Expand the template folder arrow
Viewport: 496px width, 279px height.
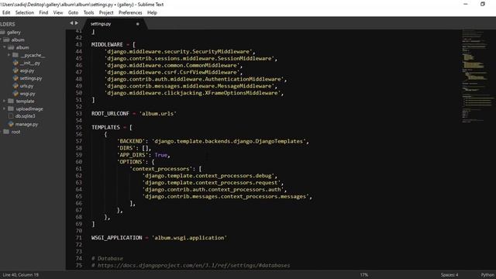5,102
